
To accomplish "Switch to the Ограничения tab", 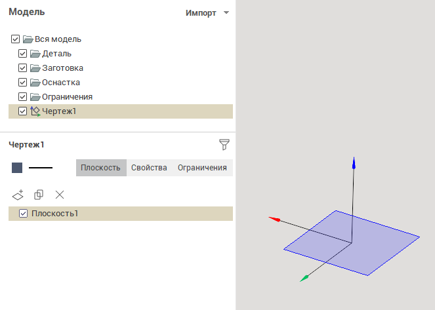I will (x=202, y=168).
